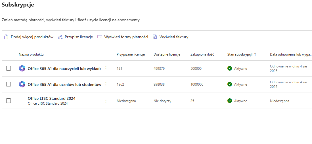Click the description text about Zmień metodę płatności
312x144 pixels.
71,20
